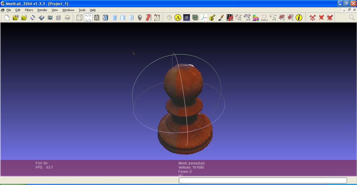Viewport: 357px width, 185px height.
Task: Click the search magnifier icon
Action: [x=352, y=18]
